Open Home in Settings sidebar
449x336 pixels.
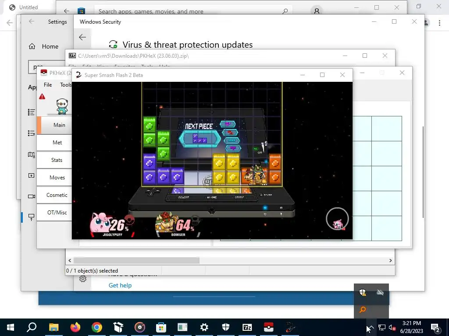tap(43, 46)
